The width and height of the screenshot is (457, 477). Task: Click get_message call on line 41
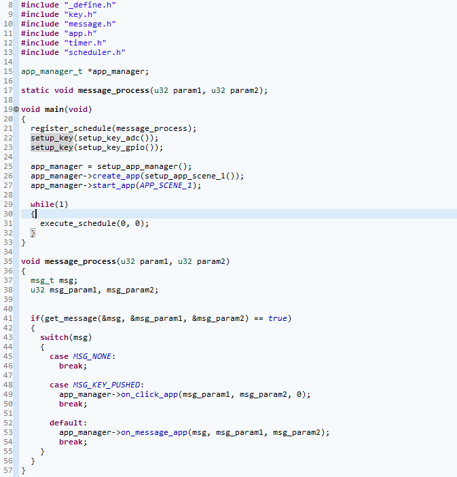click(x=71, y=318)
